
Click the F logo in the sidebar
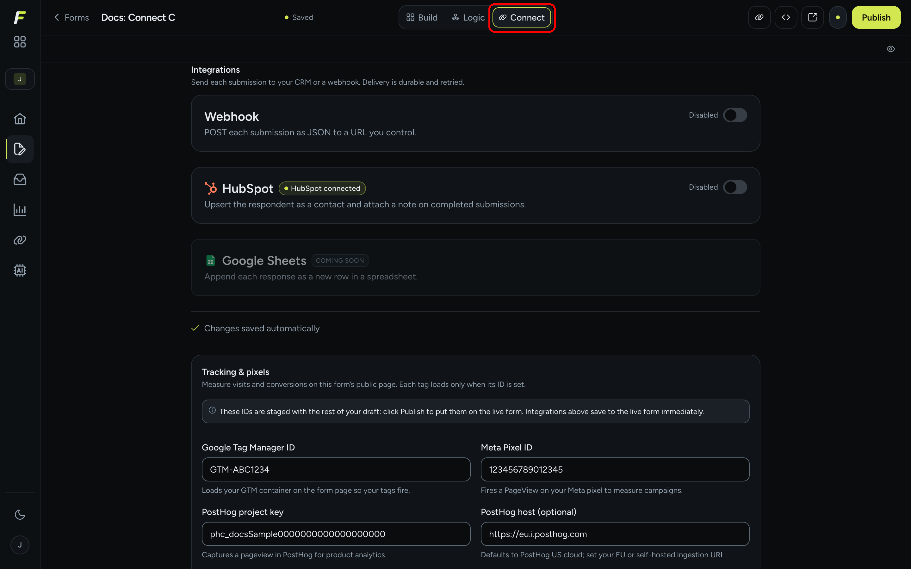coord(20,17)
